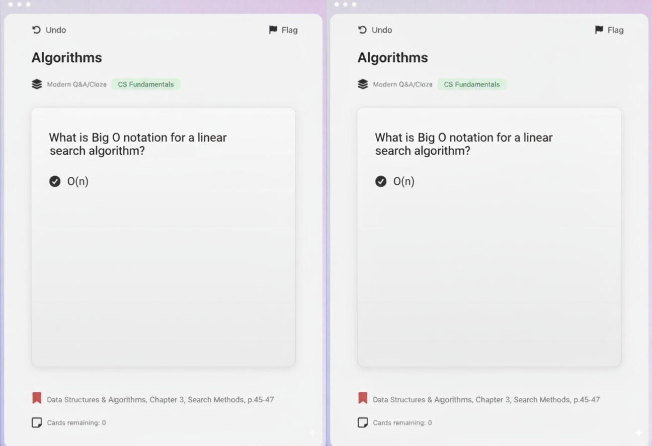Click the red bookmark icon in left window
This screenshot has width=652, height=446.
(x=37, y=398)
